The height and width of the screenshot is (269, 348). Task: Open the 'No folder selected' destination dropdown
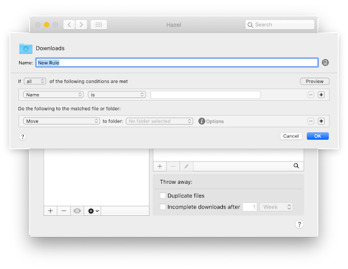pyautogui.click(x=160, y=121)
